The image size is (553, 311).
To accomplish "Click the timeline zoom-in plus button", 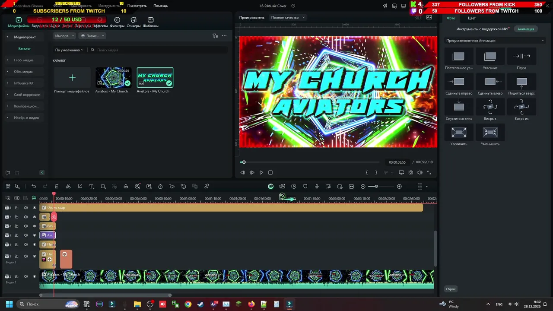I will coord(399,186).
